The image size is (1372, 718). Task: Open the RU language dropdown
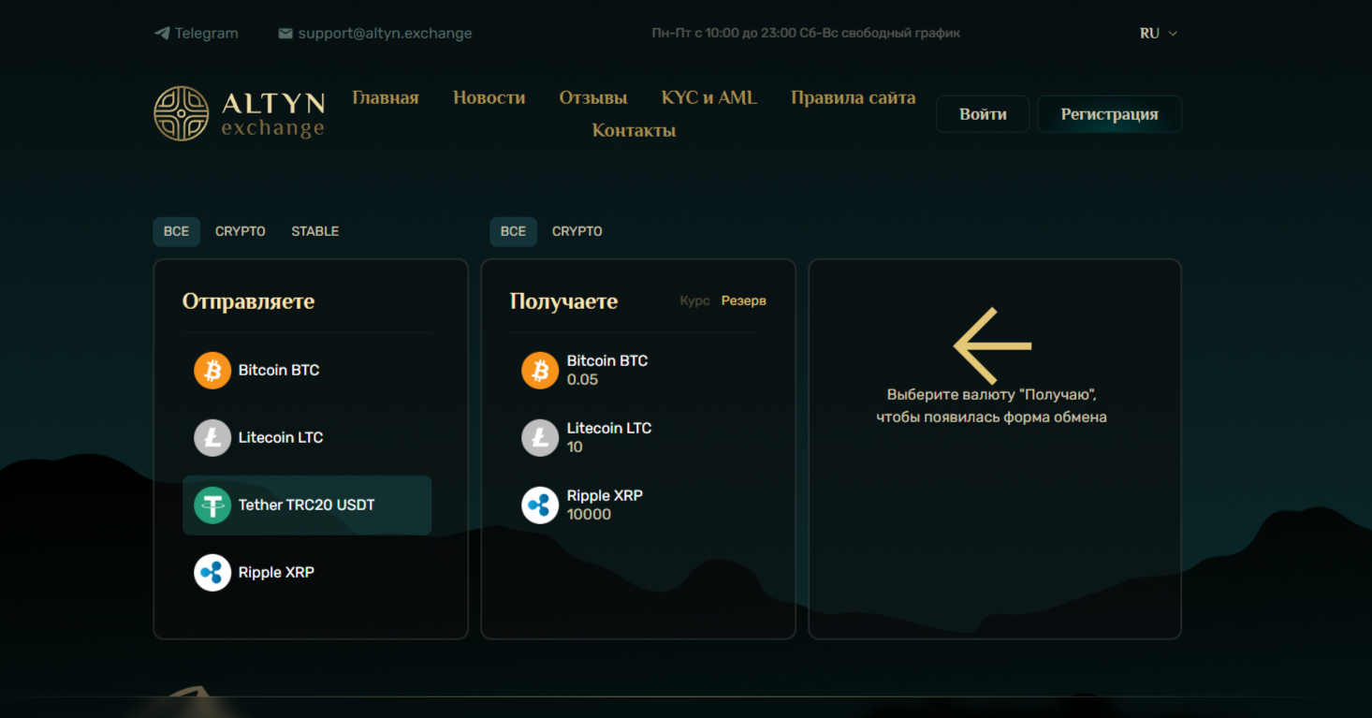click(1159, 34)
